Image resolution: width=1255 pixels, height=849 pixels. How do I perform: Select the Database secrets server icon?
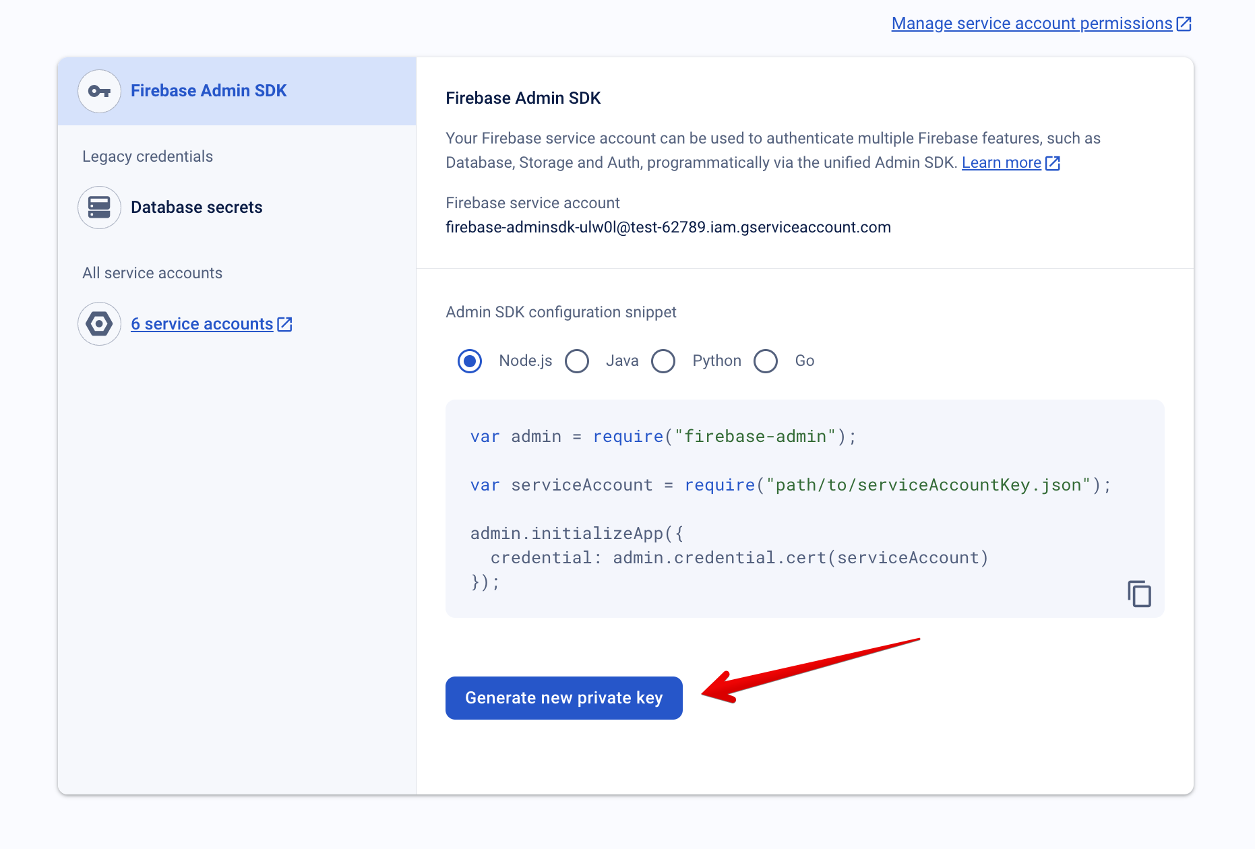(x=99, y=208)
